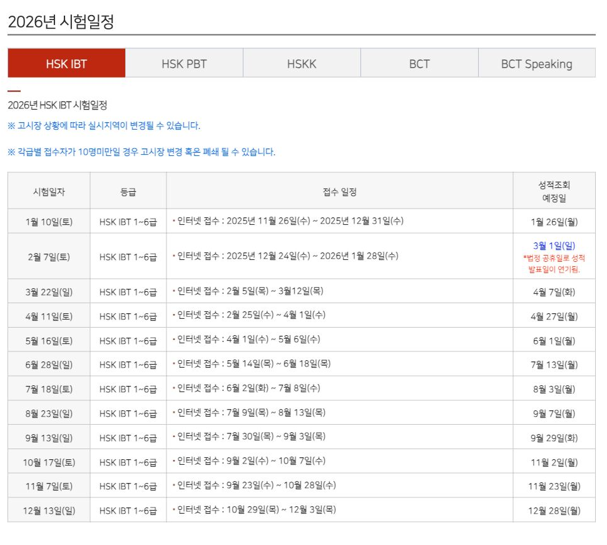Switch to the BCT tab
The image size is (607, 545).
pos(420,63)
